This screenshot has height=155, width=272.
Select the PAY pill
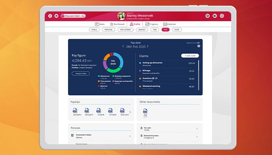coord(166,30)
